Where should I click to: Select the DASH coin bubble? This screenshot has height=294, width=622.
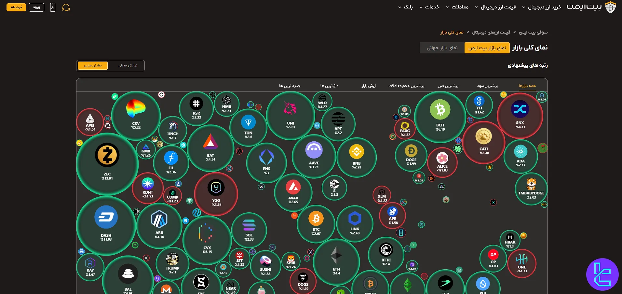click(x=106, y=225)
